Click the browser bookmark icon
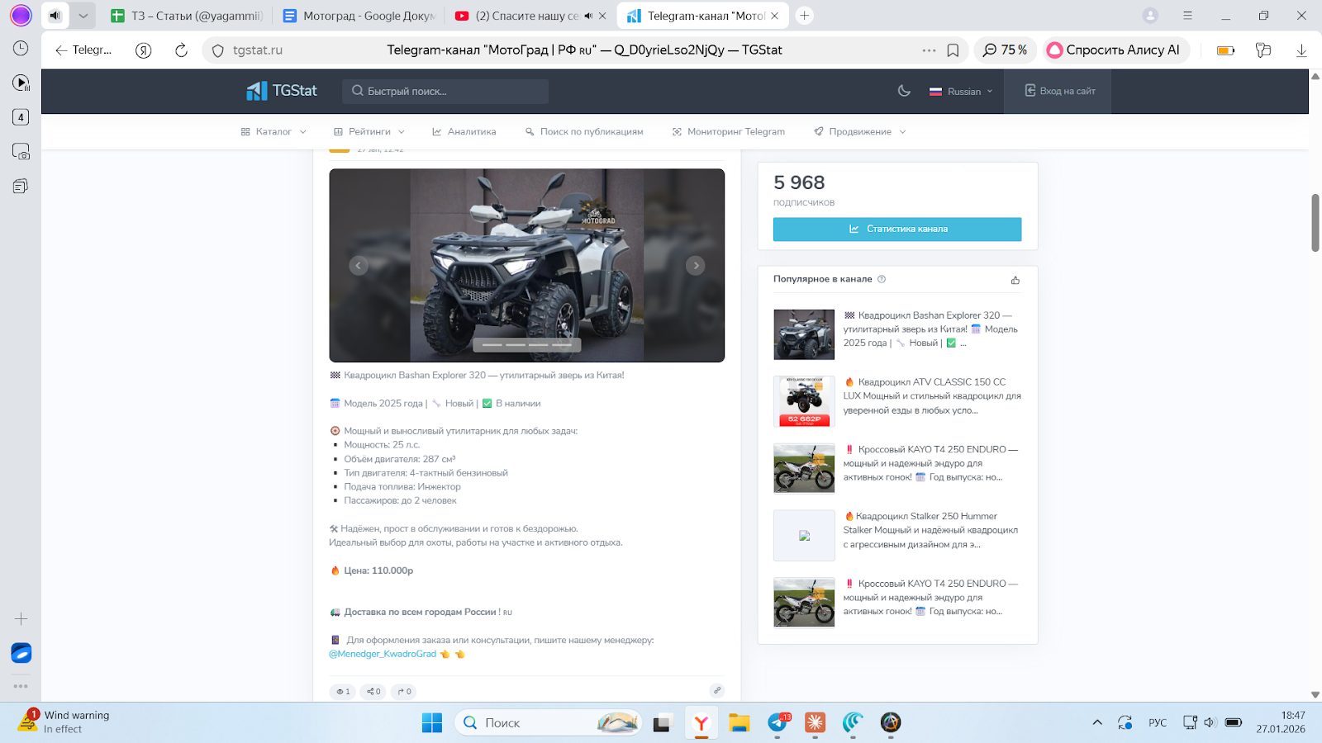 953,50
